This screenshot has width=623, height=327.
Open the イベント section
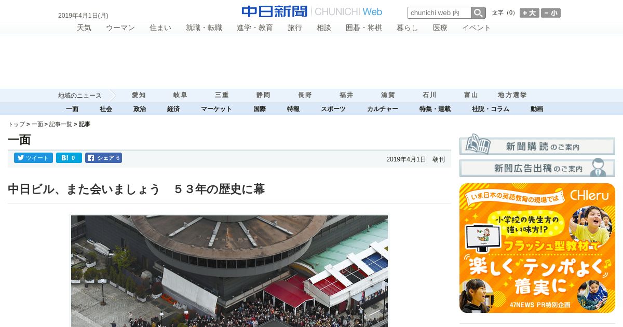tap(477, 28)
